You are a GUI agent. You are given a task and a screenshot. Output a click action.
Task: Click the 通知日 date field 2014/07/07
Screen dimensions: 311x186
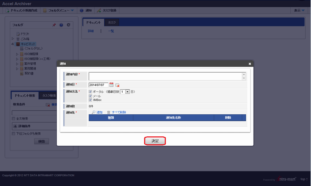98,85
